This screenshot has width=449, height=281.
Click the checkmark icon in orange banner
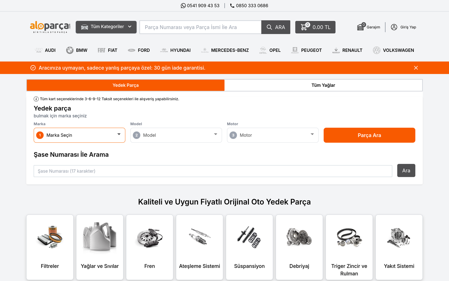pyautogui.click(x=33, y=68)
